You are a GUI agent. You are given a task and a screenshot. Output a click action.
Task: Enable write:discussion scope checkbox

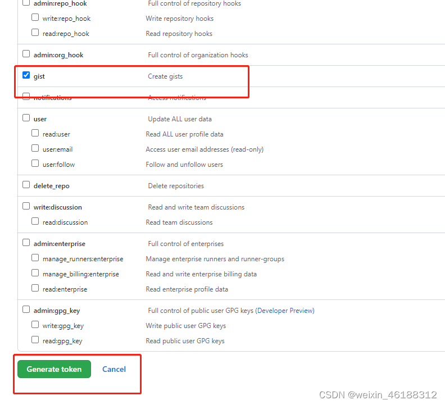pyautogui.click(x=26, y=206)
